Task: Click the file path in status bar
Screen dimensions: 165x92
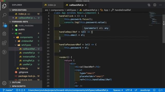Action: (68, 90)
